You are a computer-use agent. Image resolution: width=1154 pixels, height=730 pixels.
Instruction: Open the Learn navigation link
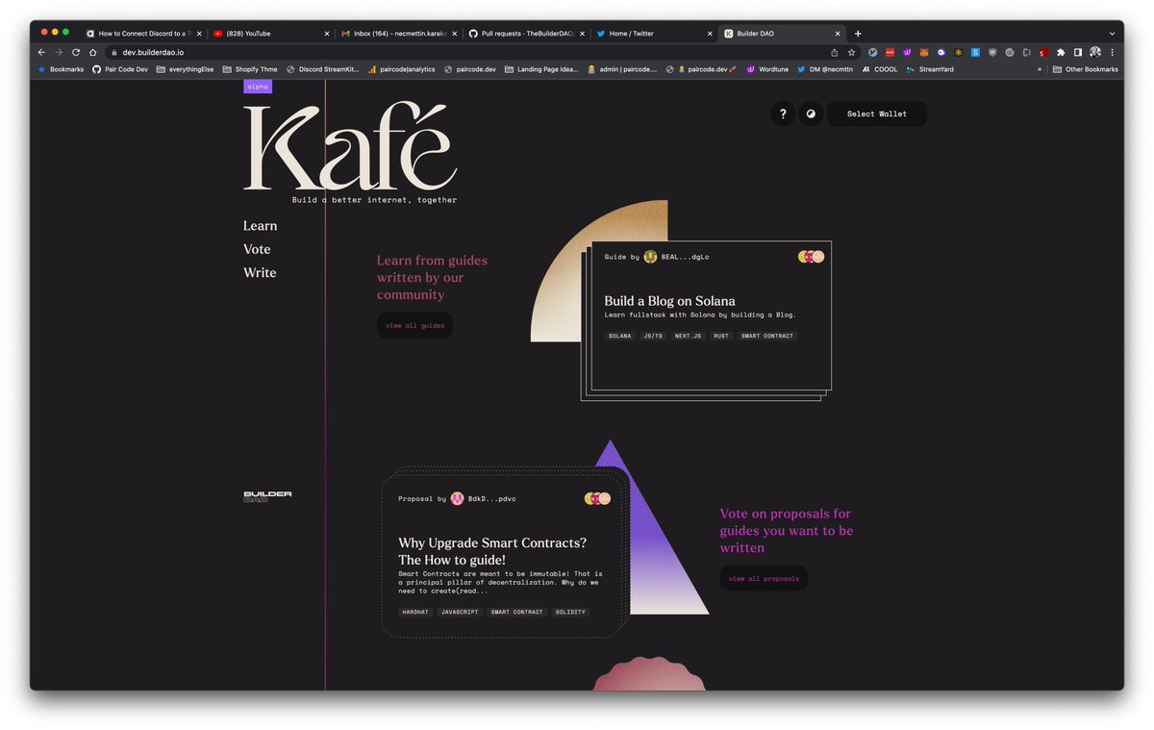coord(260,226)
